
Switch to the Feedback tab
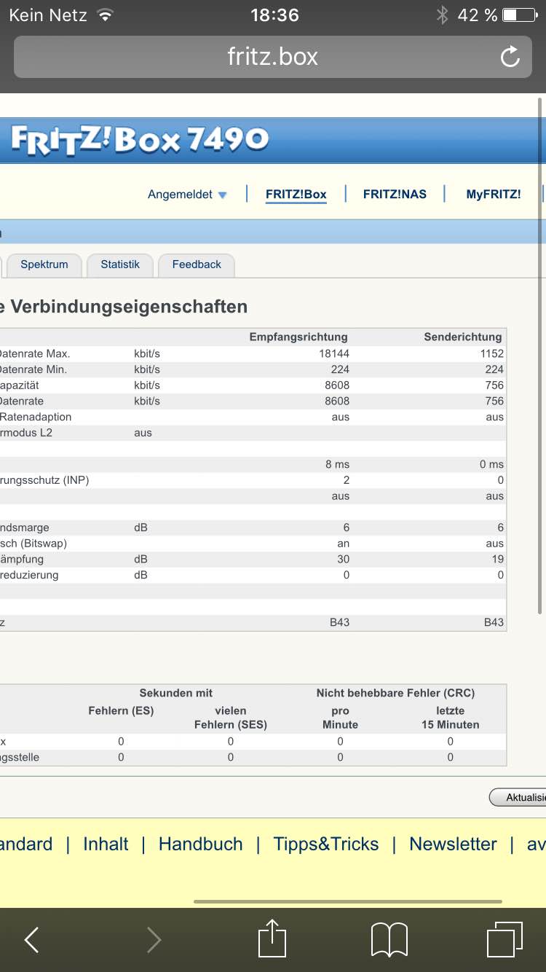[x=197, y=265]
